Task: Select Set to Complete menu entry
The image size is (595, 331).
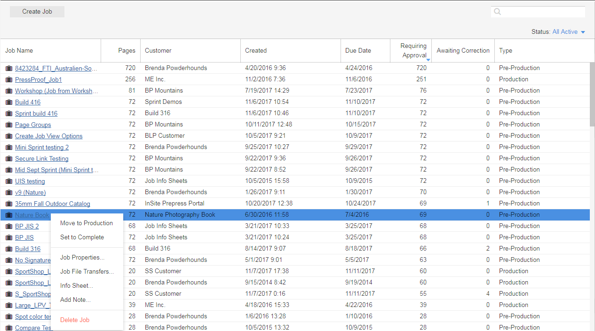Action: point(82,237)
